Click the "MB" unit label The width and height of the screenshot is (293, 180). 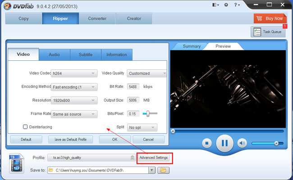point(146,100)
